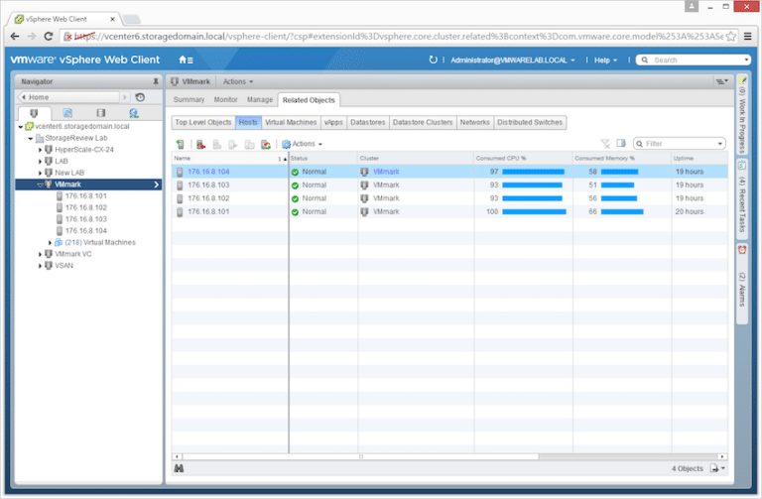Screen dimensions: 762x499
Task: Collapse the StorageReview Lab datacenter node
Action: [30, 139]
